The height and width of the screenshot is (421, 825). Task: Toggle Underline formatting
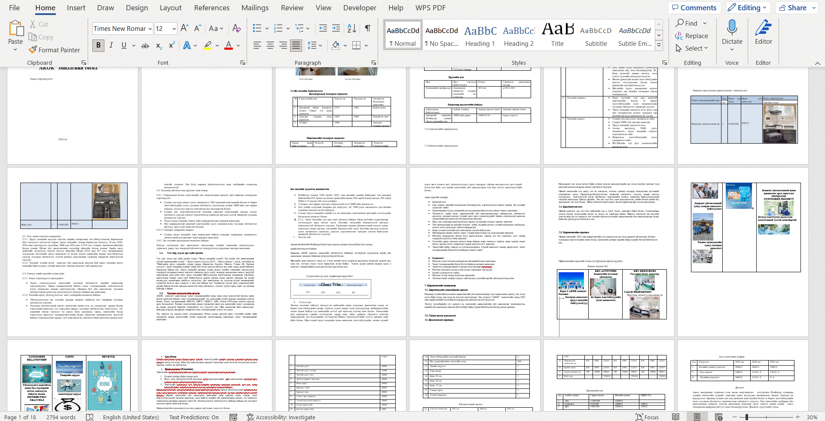pos(124,45)
